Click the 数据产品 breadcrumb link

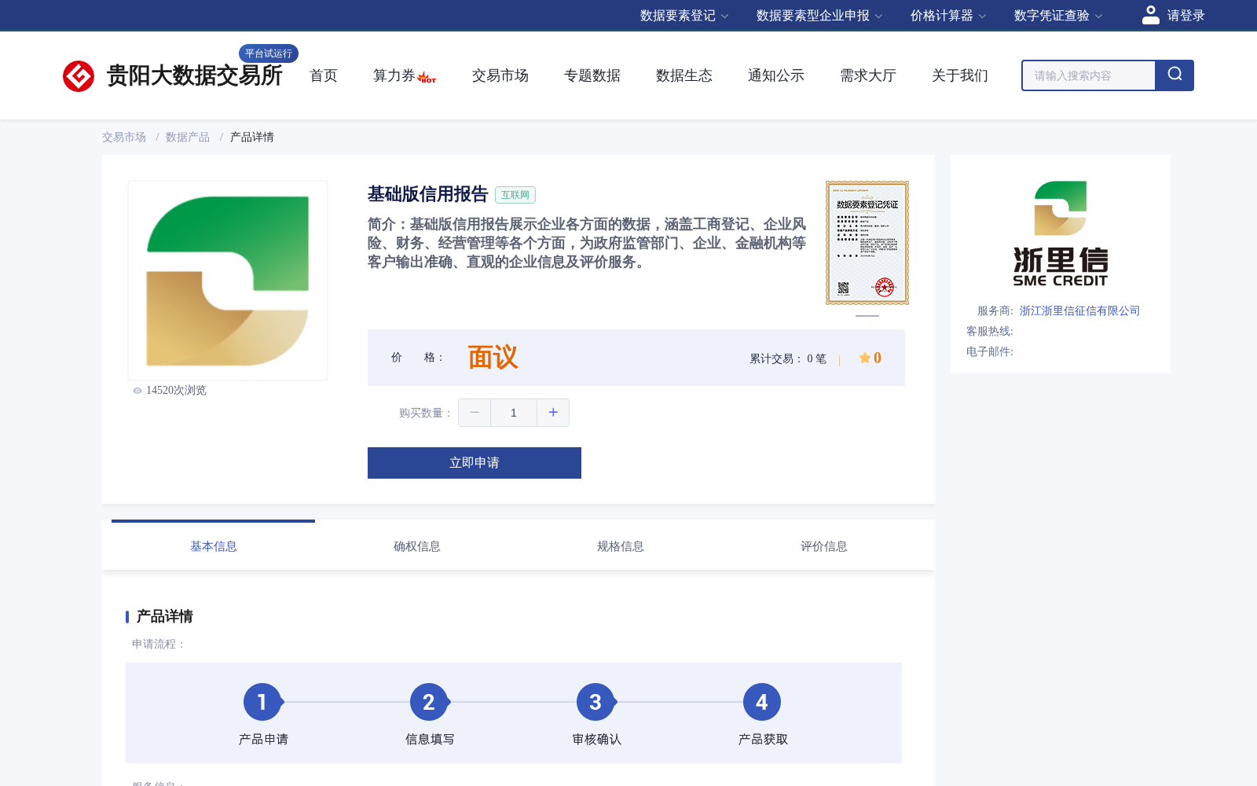(188, 137)
